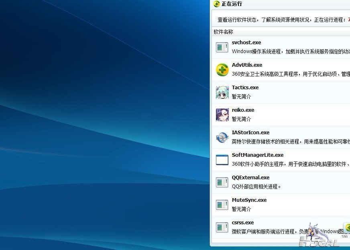The height and width of the screenshot is (250, 350).
Task: Click the 正在运行 window title text
Action: pyautogui.click(x=232, y=4)
